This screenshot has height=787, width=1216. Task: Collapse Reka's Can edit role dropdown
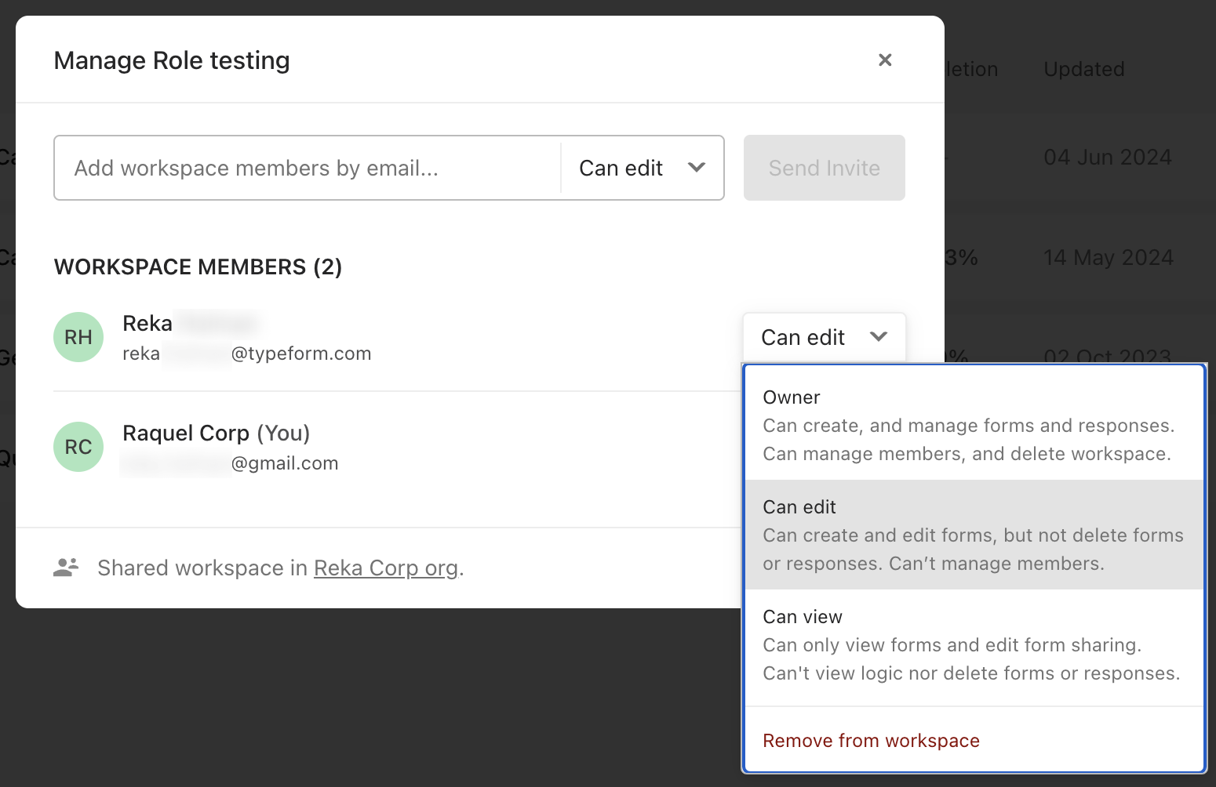point(824,337)
